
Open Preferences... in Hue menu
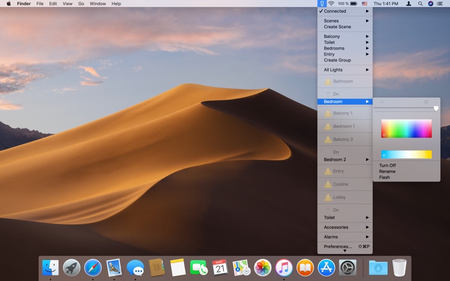[x=345, y=246]
